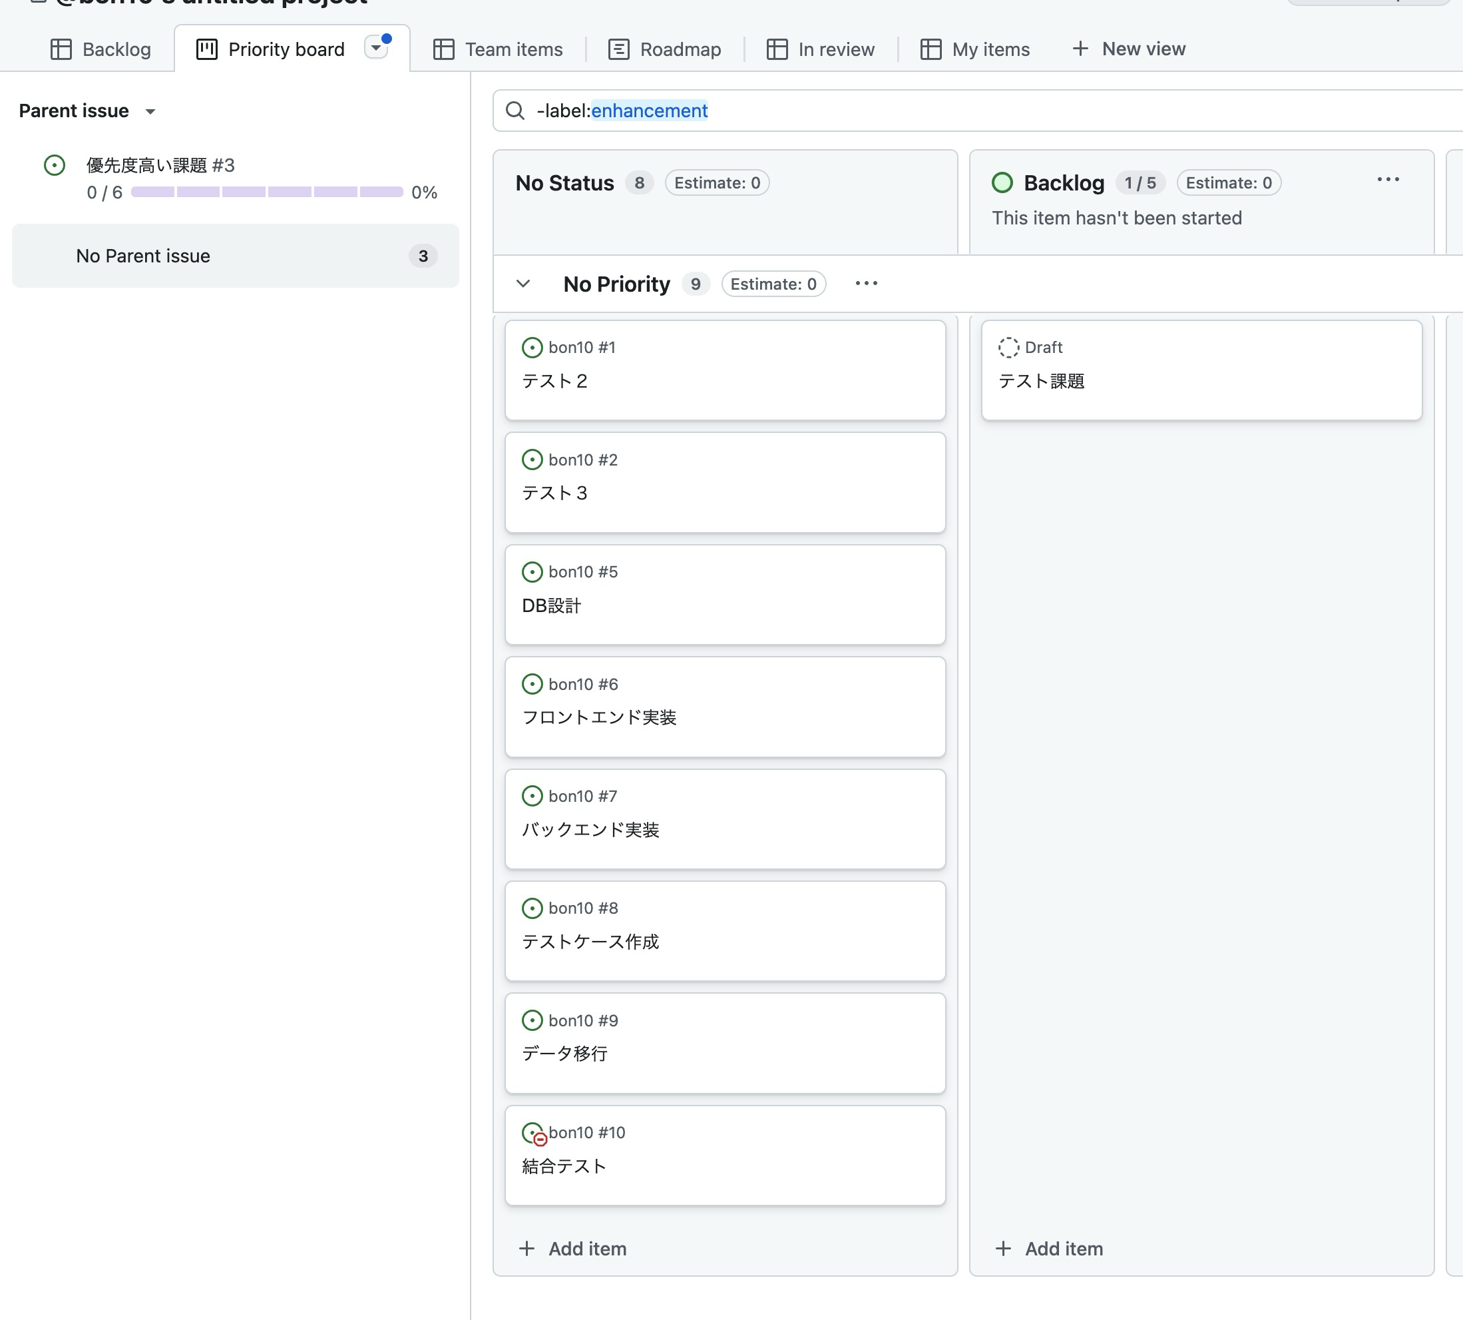Click the search magnifier icon in the filter bar
1463x1320 pixels.
coord(515,111)
